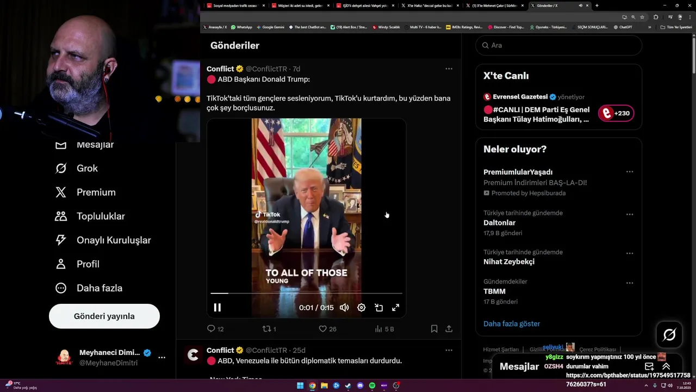Open Google Gemini bookmark
The height and width of the screenshot is (392, 696).
pos(270,27)
